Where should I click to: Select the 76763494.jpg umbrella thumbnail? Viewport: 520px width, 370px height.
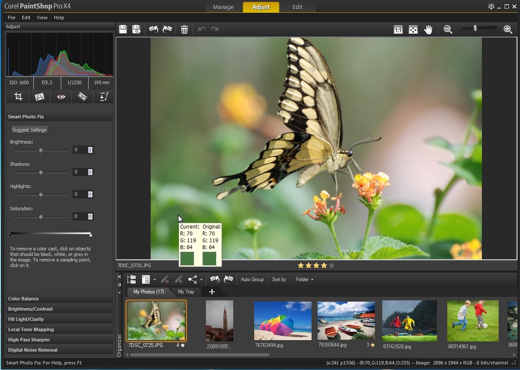283,321
